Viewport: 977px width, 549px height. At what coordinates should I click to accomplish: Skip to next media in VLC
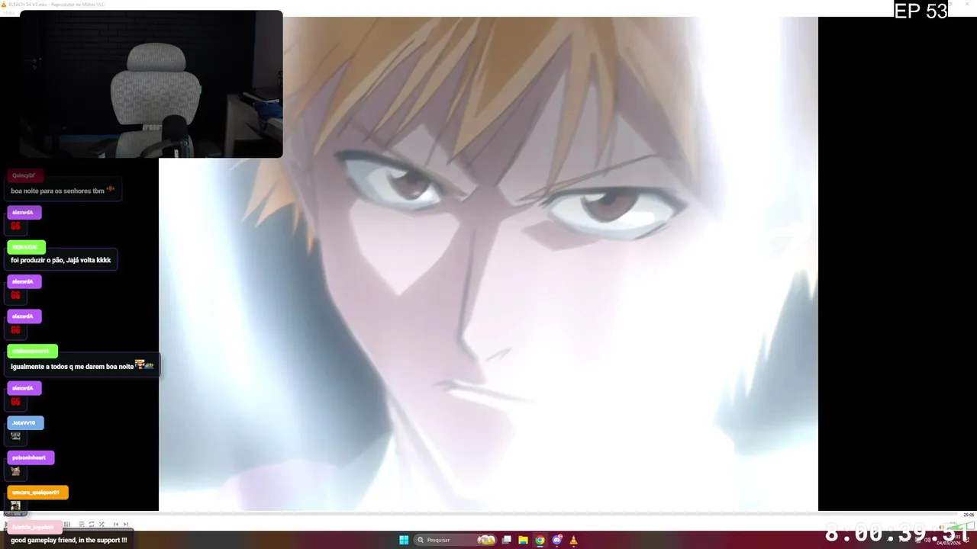126,524
